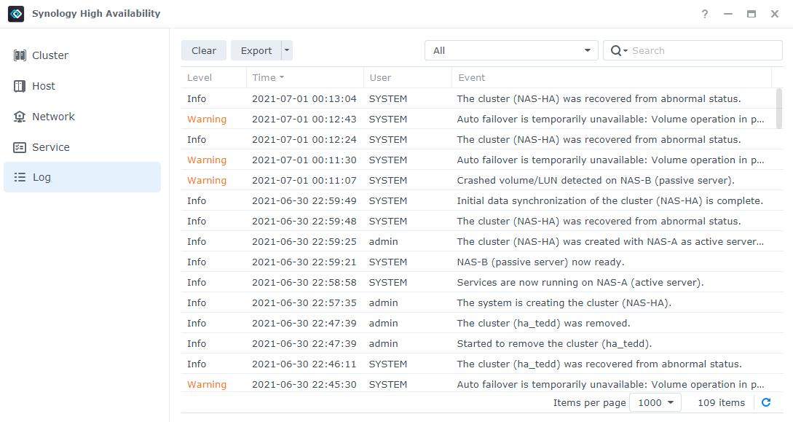Image resolution: width=793 pixels, height=422 pixels.
Task: Click the Synology High Availability logo
Action: pos(15,13)
